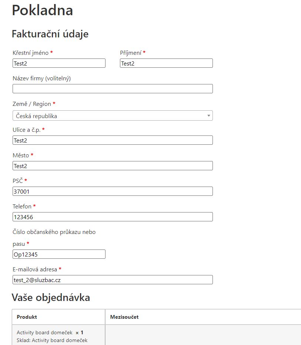Select the Ulice a č.p. field
The image size is (301, 345).
click(x=113, y=140)
